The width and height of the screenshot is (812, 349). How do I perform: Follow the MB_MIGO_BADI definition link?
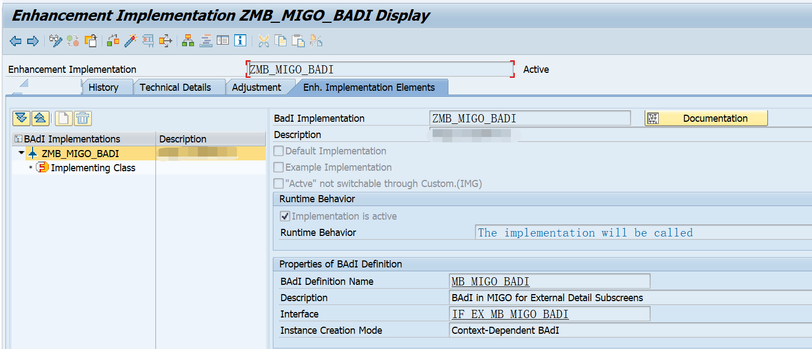tap(490, 281)
